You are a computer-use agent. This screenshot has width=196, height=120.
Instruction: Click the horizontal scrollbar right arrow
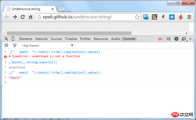[x=187, y=33]
